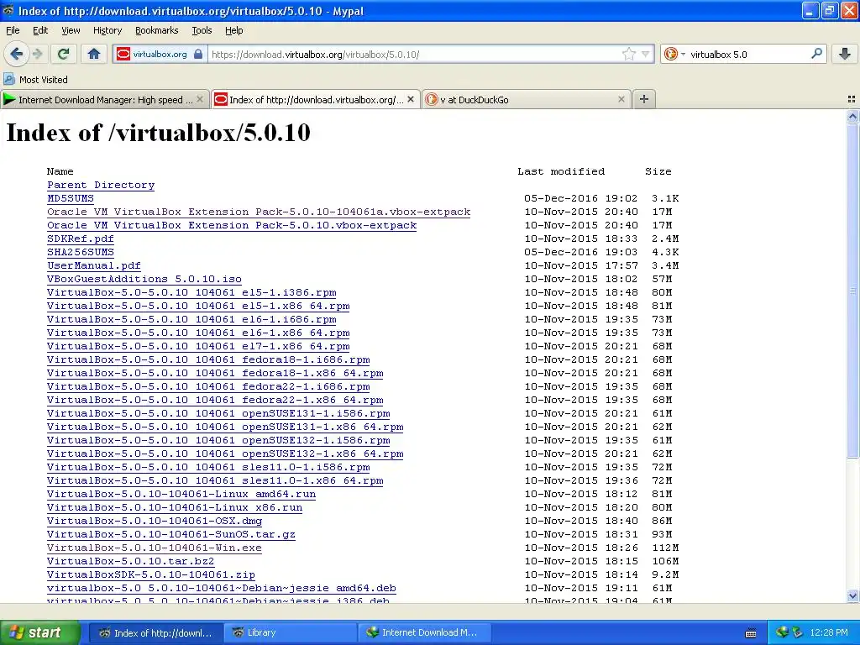Reload the page with the refresh icon
This screenshot has width=860, height=645.
click(x=63, y=54)
